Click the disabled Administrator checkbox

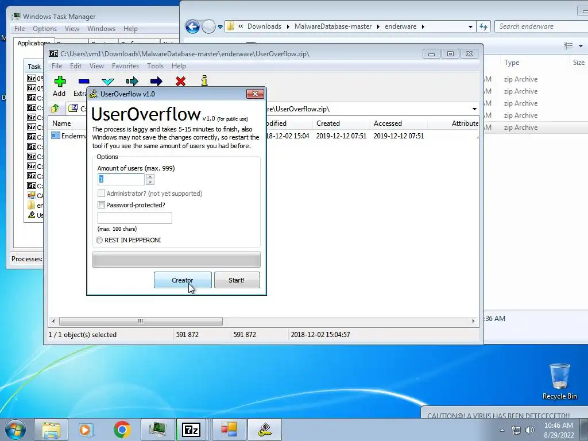point(101,193)
